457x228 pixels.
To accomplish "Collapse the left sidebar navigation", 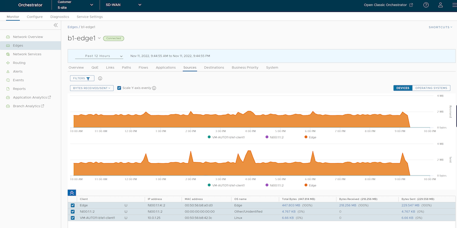I will tap(55, 25).
